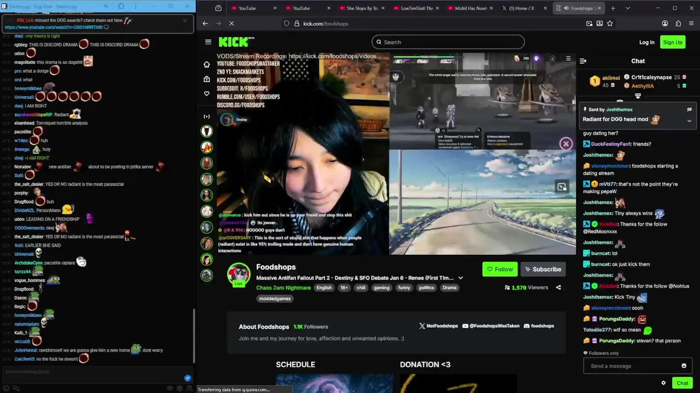Open chat settings gear icon
Viewport: 700px width, 393px height.
click(x=663, y=383)
